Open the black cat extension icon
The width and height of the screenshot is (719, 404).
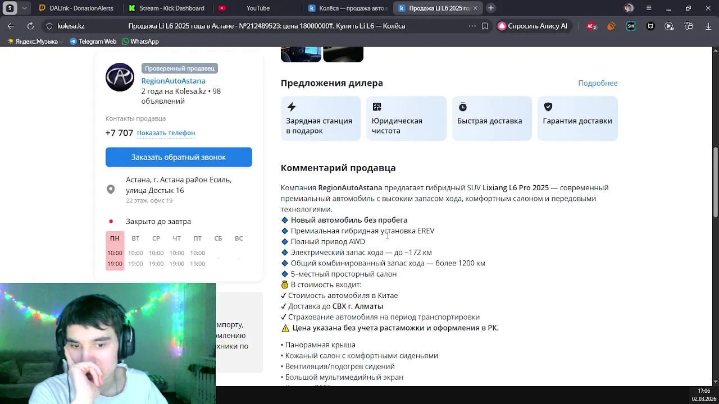tap(650, 26)
